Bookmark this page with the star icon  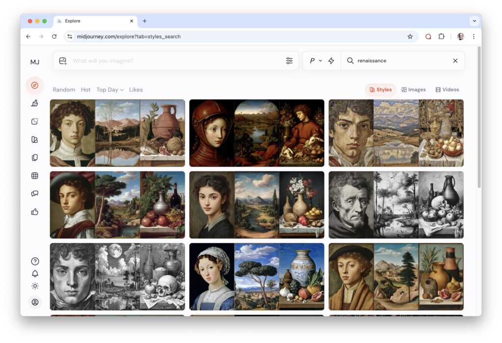click(x=410, y=36)
